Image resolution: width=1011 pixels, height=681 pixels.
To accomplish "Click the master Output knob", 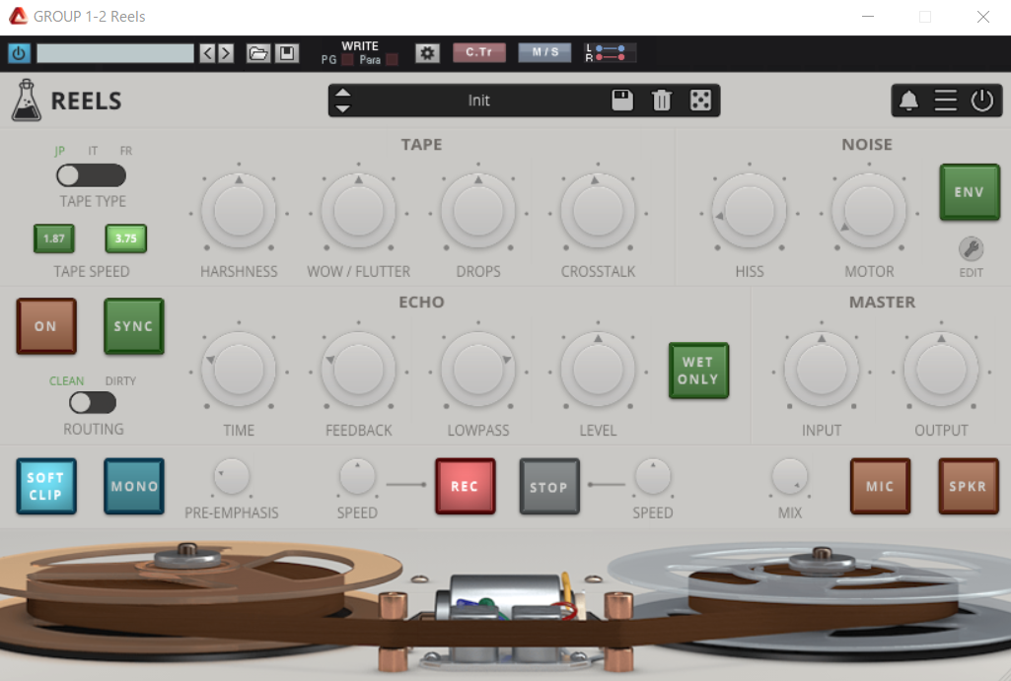I will click(x=941, y=370).
